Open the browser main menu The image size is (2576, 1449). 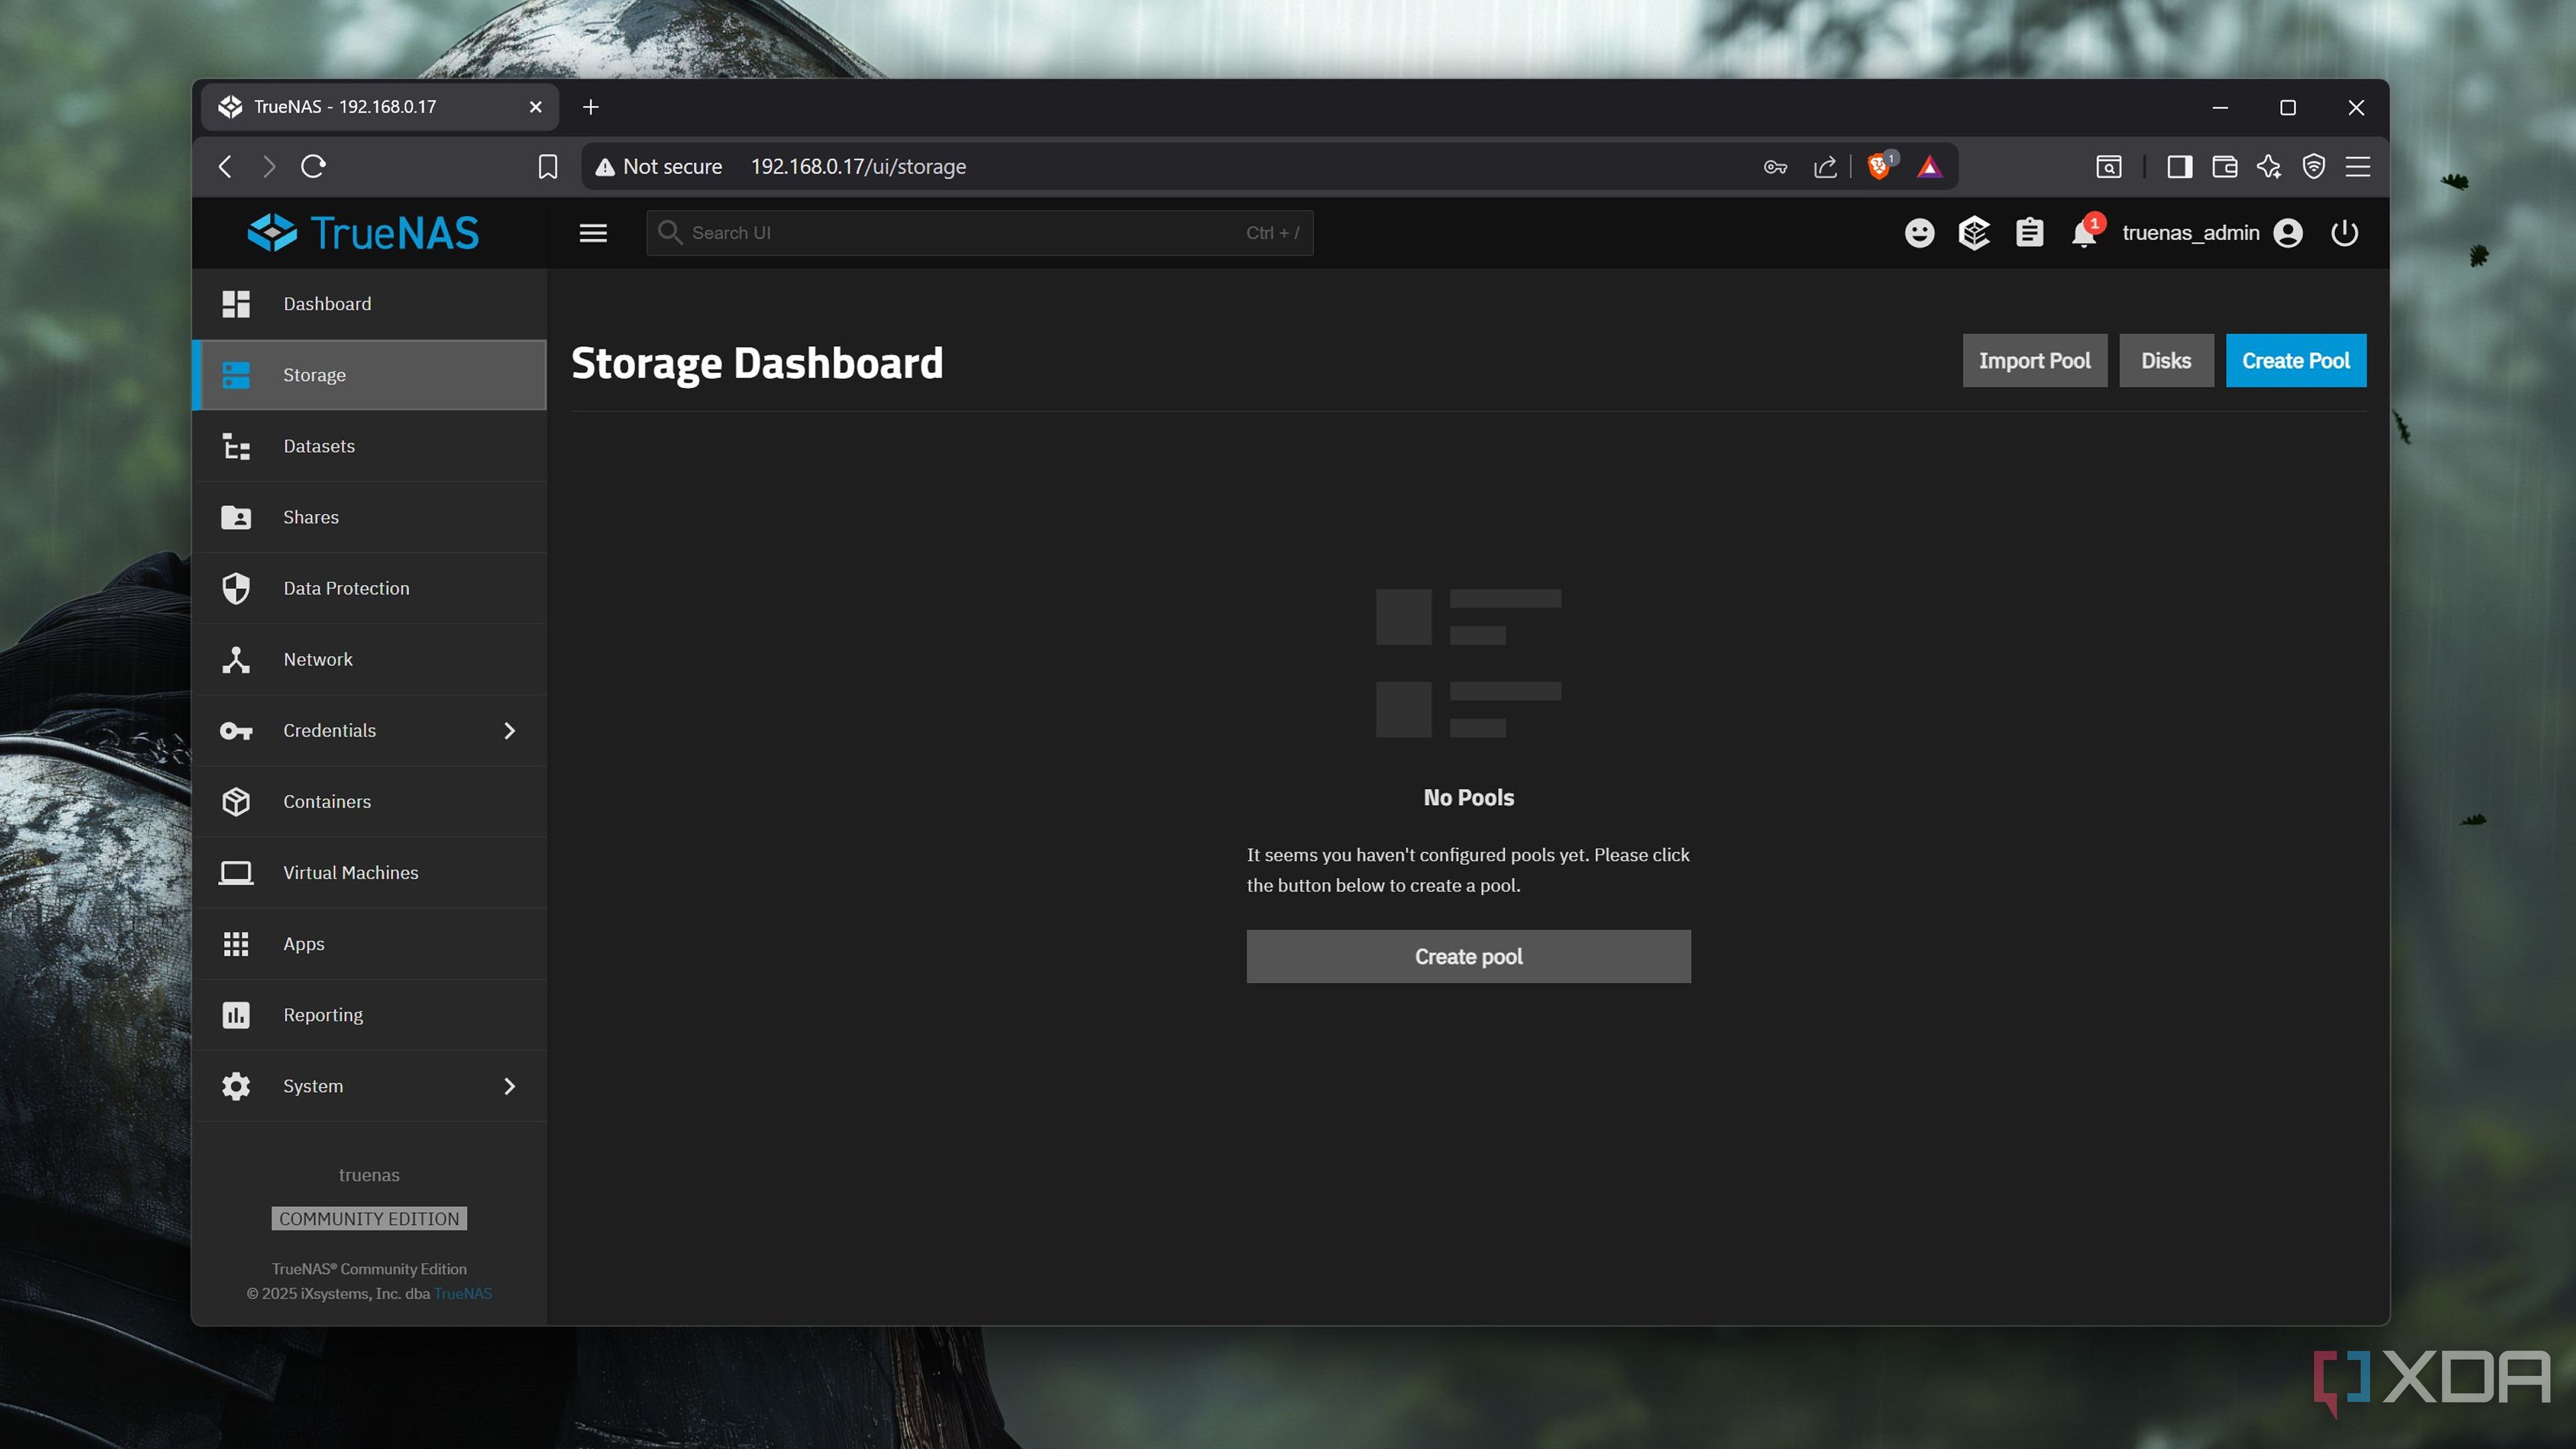pos(2358,166)
